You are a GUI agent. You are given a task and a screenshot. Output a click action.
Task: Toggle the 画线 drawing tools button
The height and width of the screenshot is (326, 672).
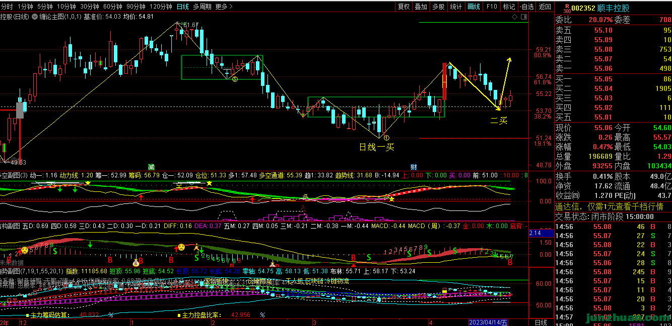474,7
